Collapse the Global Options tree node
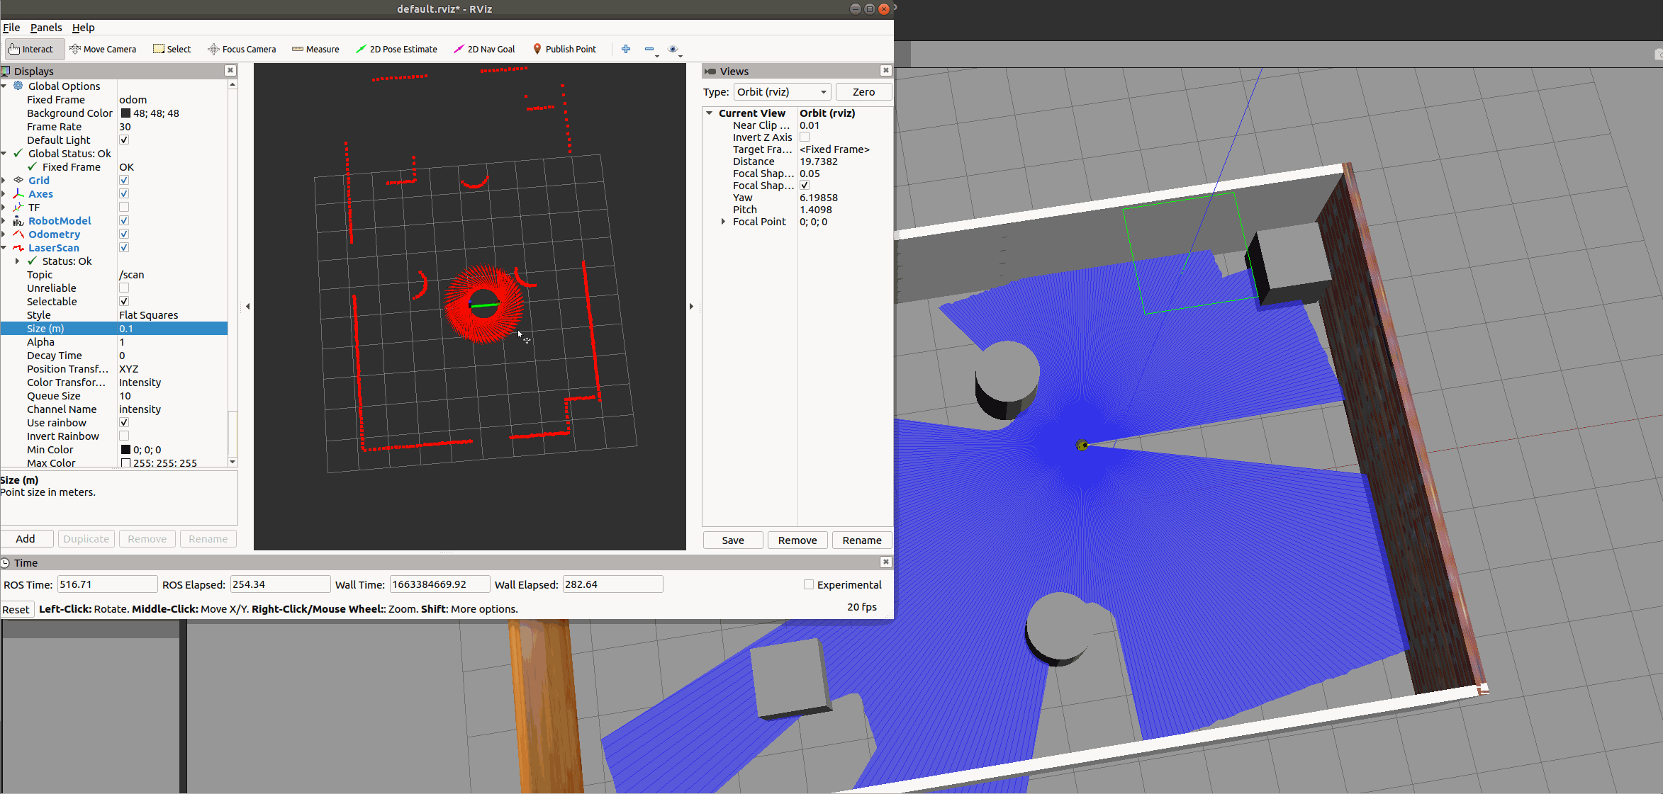The width and height of the screenshot is (1663, 794). [4, 86]
